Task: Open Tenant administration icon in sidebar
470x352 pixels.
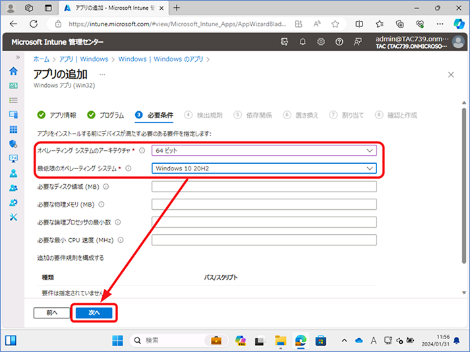Action: [13, 203]
